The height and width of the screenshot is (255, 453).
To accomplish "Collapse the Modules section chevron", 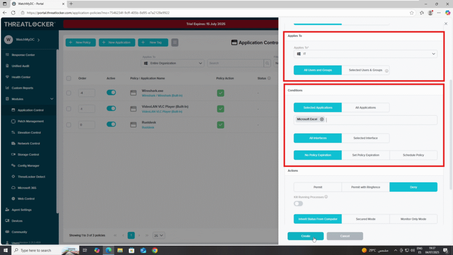I will point(52,99).
